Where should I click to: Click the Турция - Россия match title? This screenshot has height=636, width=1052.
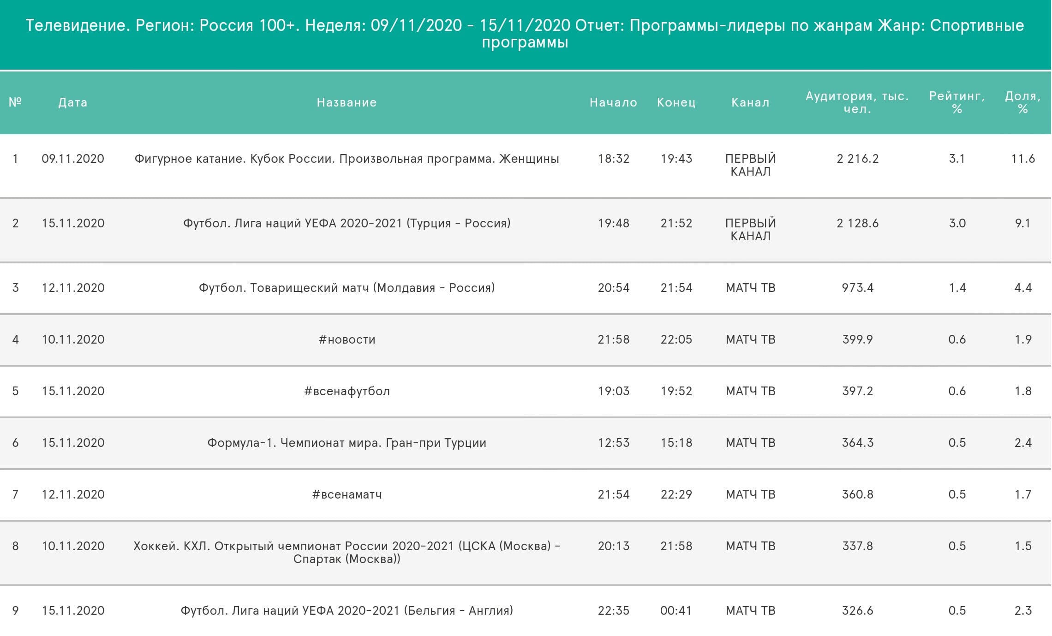[x=347, y=223]
